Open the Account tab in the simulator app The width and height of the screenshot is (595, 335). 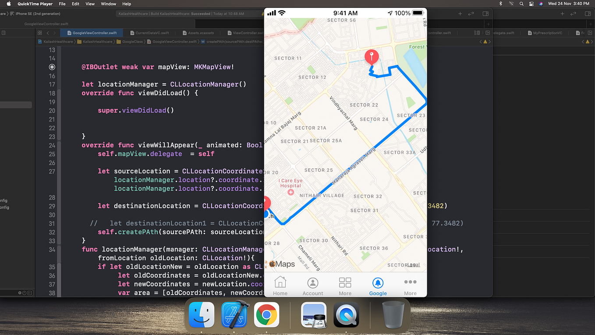pyautogui.click(x=312, y=285)
